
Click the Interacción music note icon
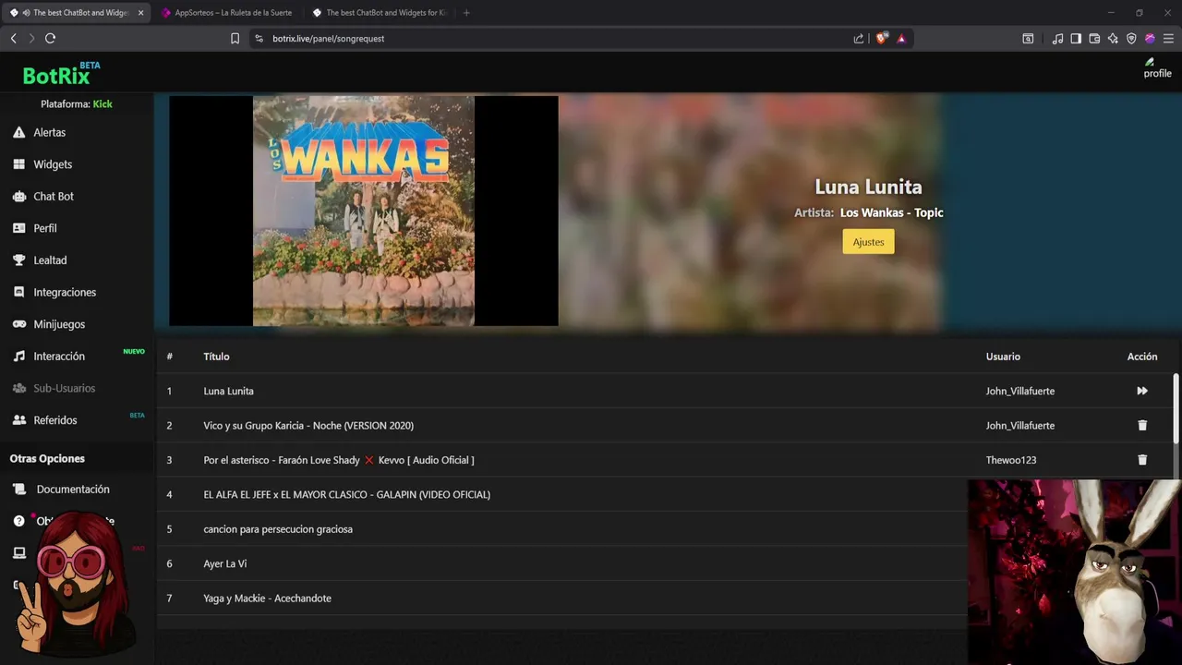(x=18, y=357)
